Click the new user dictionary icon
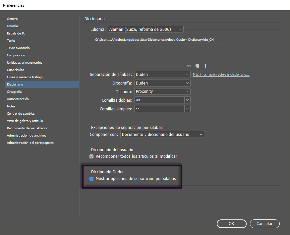The image size is (290, 235). 197,66
